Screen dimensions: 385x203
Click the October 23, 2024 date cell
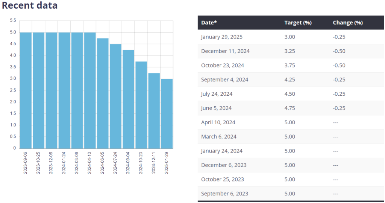click(222, 66)
